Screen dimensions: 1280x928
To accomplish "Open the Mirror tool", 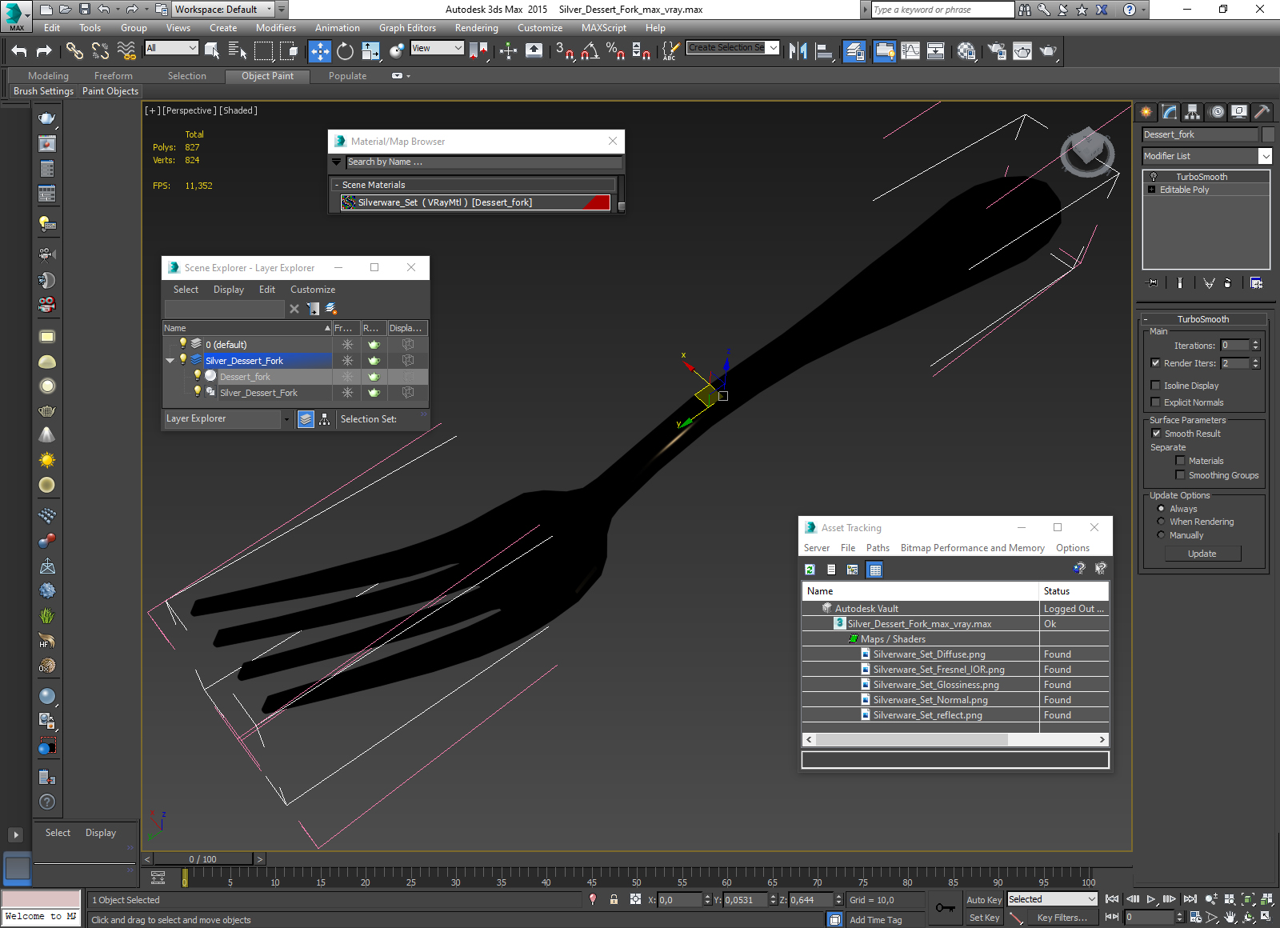I will (x=798, y=51).
